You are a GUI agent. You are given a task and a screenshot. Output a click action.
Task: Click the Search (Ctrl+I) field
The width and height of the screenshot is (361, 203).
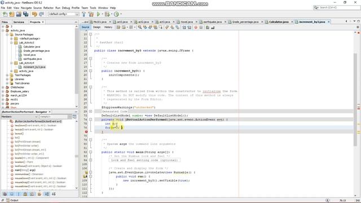[337, 7]
